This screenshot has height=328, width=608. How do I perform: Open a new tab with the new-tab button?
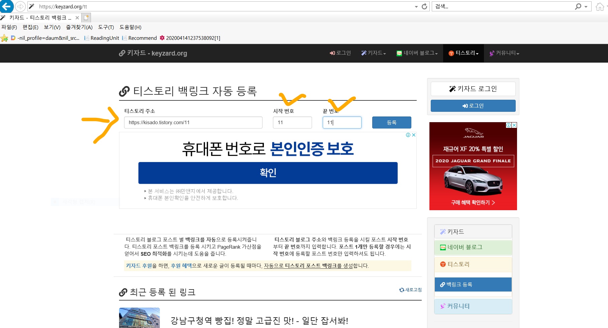coord(86,17)
